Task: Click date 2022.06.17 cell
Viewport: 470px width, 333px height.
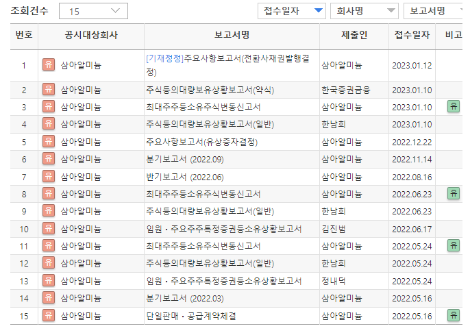Action: tap(412, 230)
